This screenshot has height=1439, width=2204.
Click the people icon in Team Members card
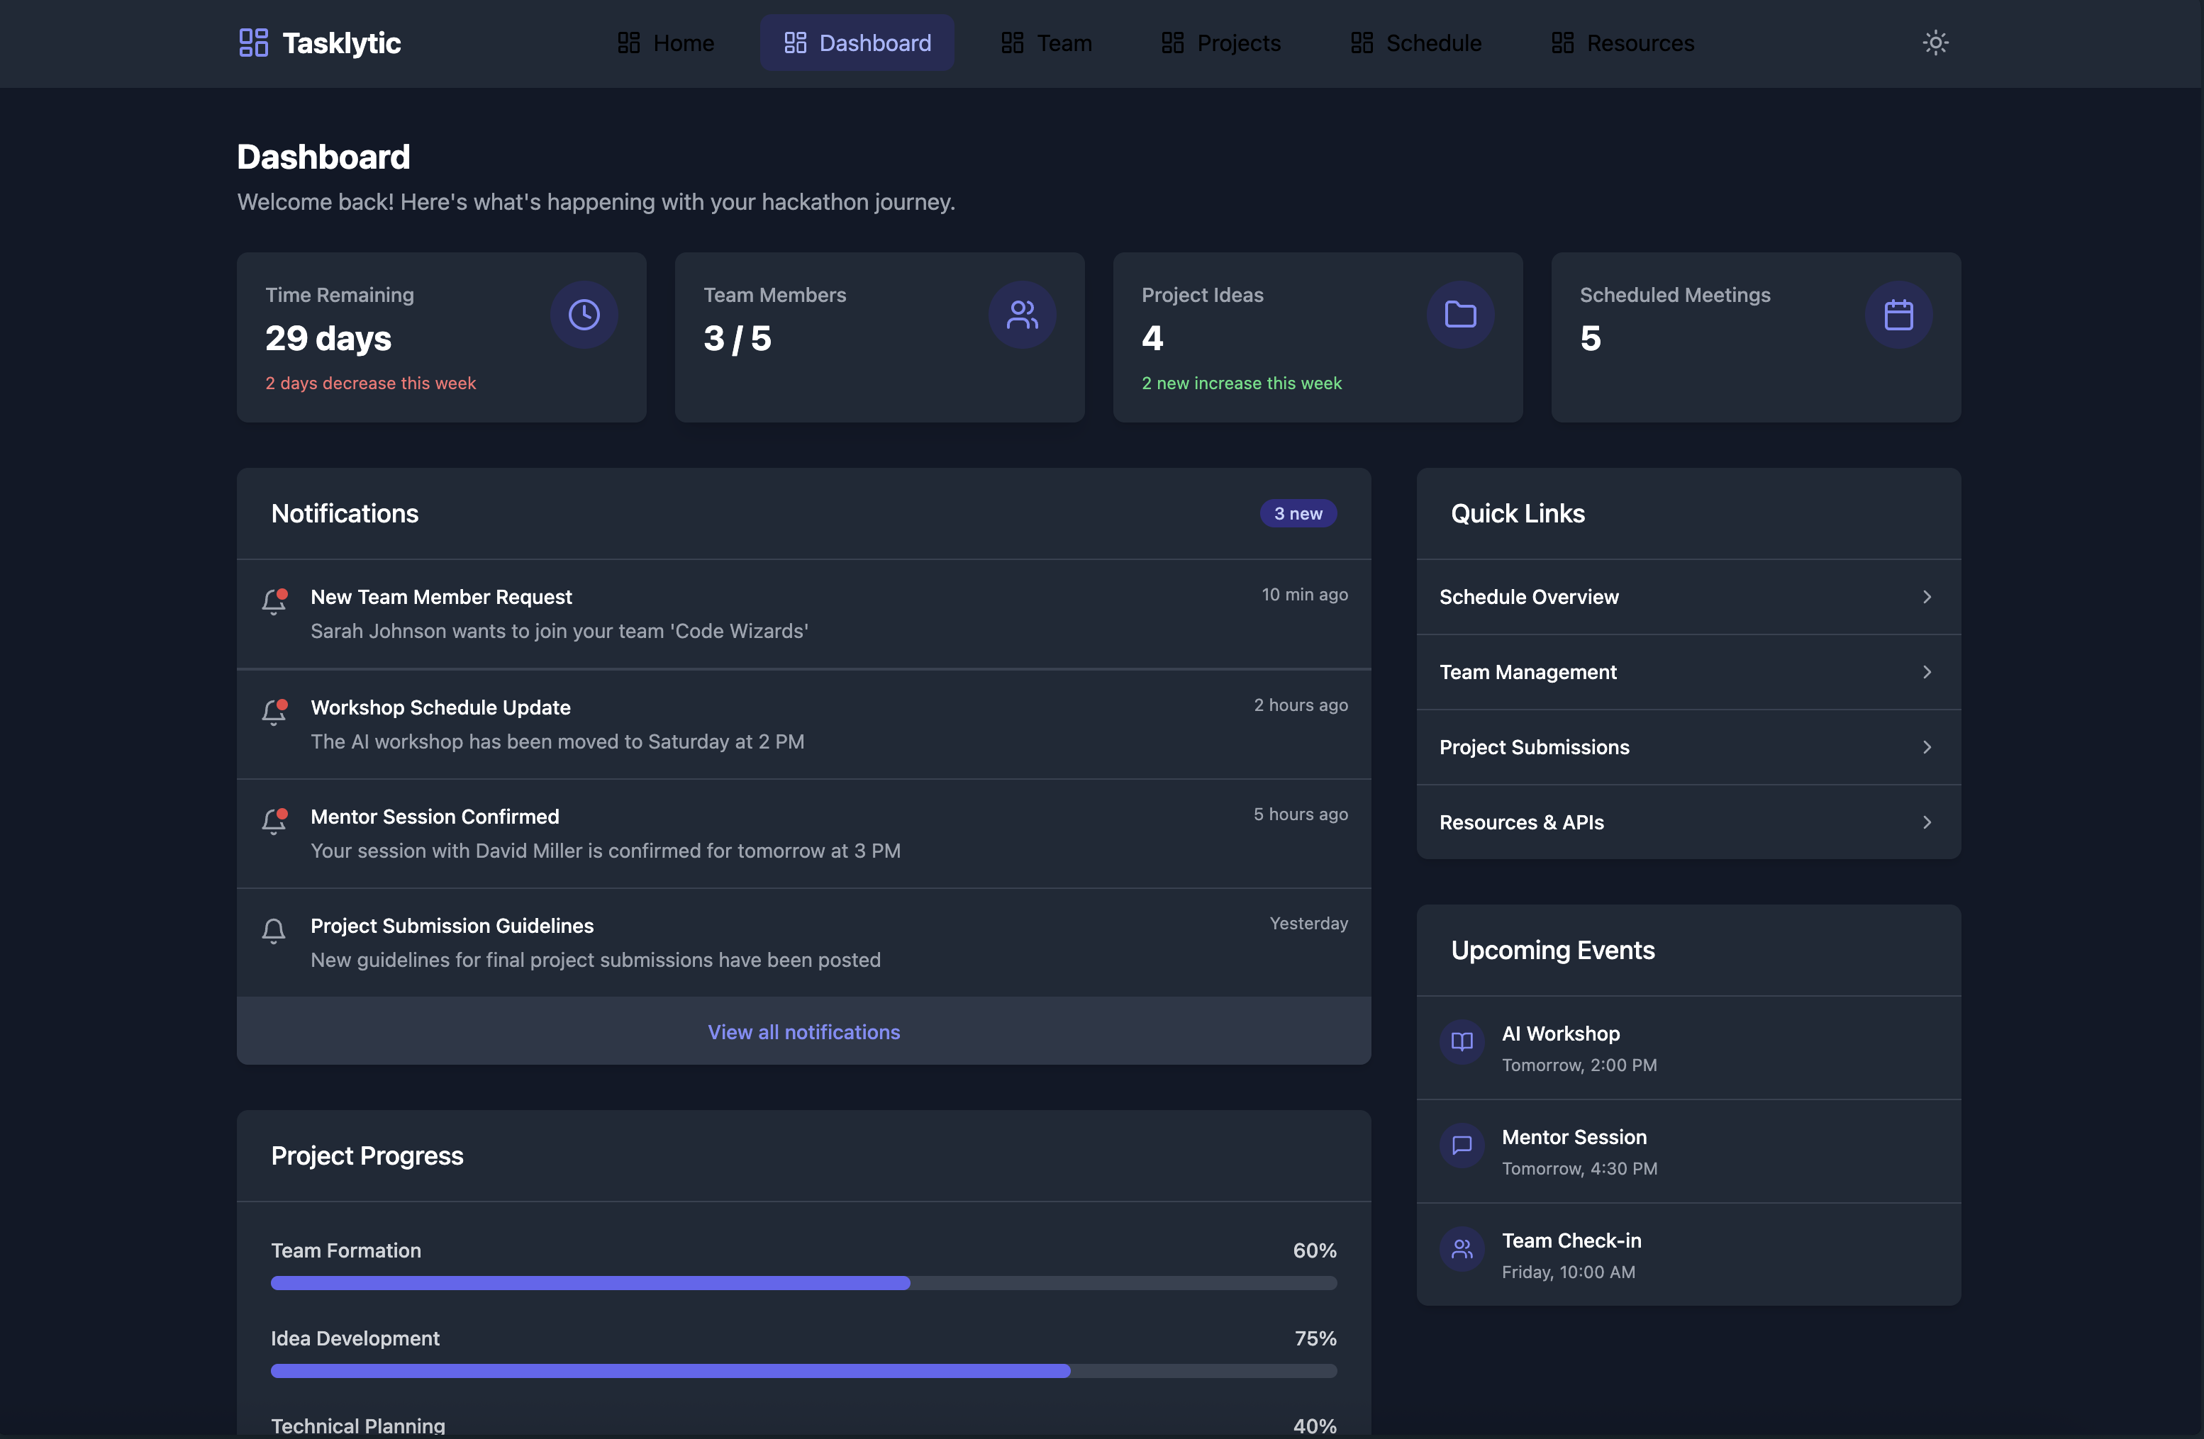1021,315
